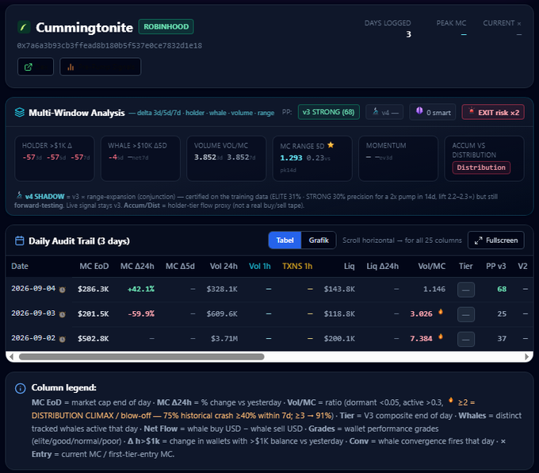The height and width of the screenshot is (473, 539).
Task: Click the Vol 24h column header
Action: [x=224, y=266]
